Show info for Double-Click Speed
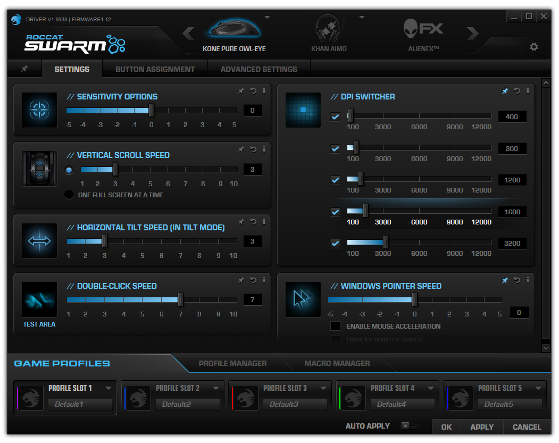Screen dimensions: 559x443 [264, 280]
